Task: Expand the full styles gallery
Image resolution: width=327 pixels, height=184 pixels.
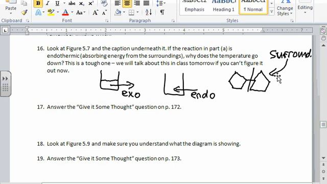Action: (x=271, y=12)
